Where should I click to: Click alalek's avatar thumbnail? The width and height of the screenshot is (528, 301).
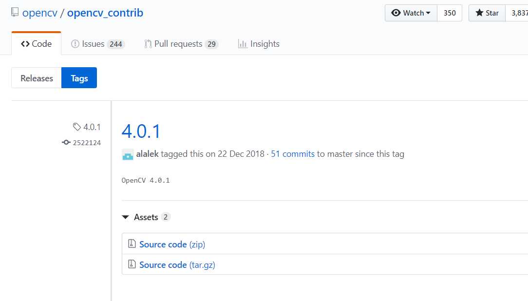coord(128,154)
